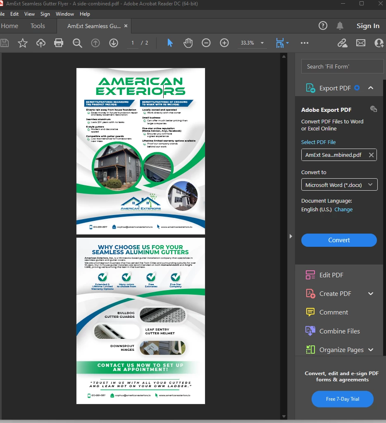Click Sign In
Image resolution: width=386 pixels, height=423 pixels.
click(x=368, y=26)
